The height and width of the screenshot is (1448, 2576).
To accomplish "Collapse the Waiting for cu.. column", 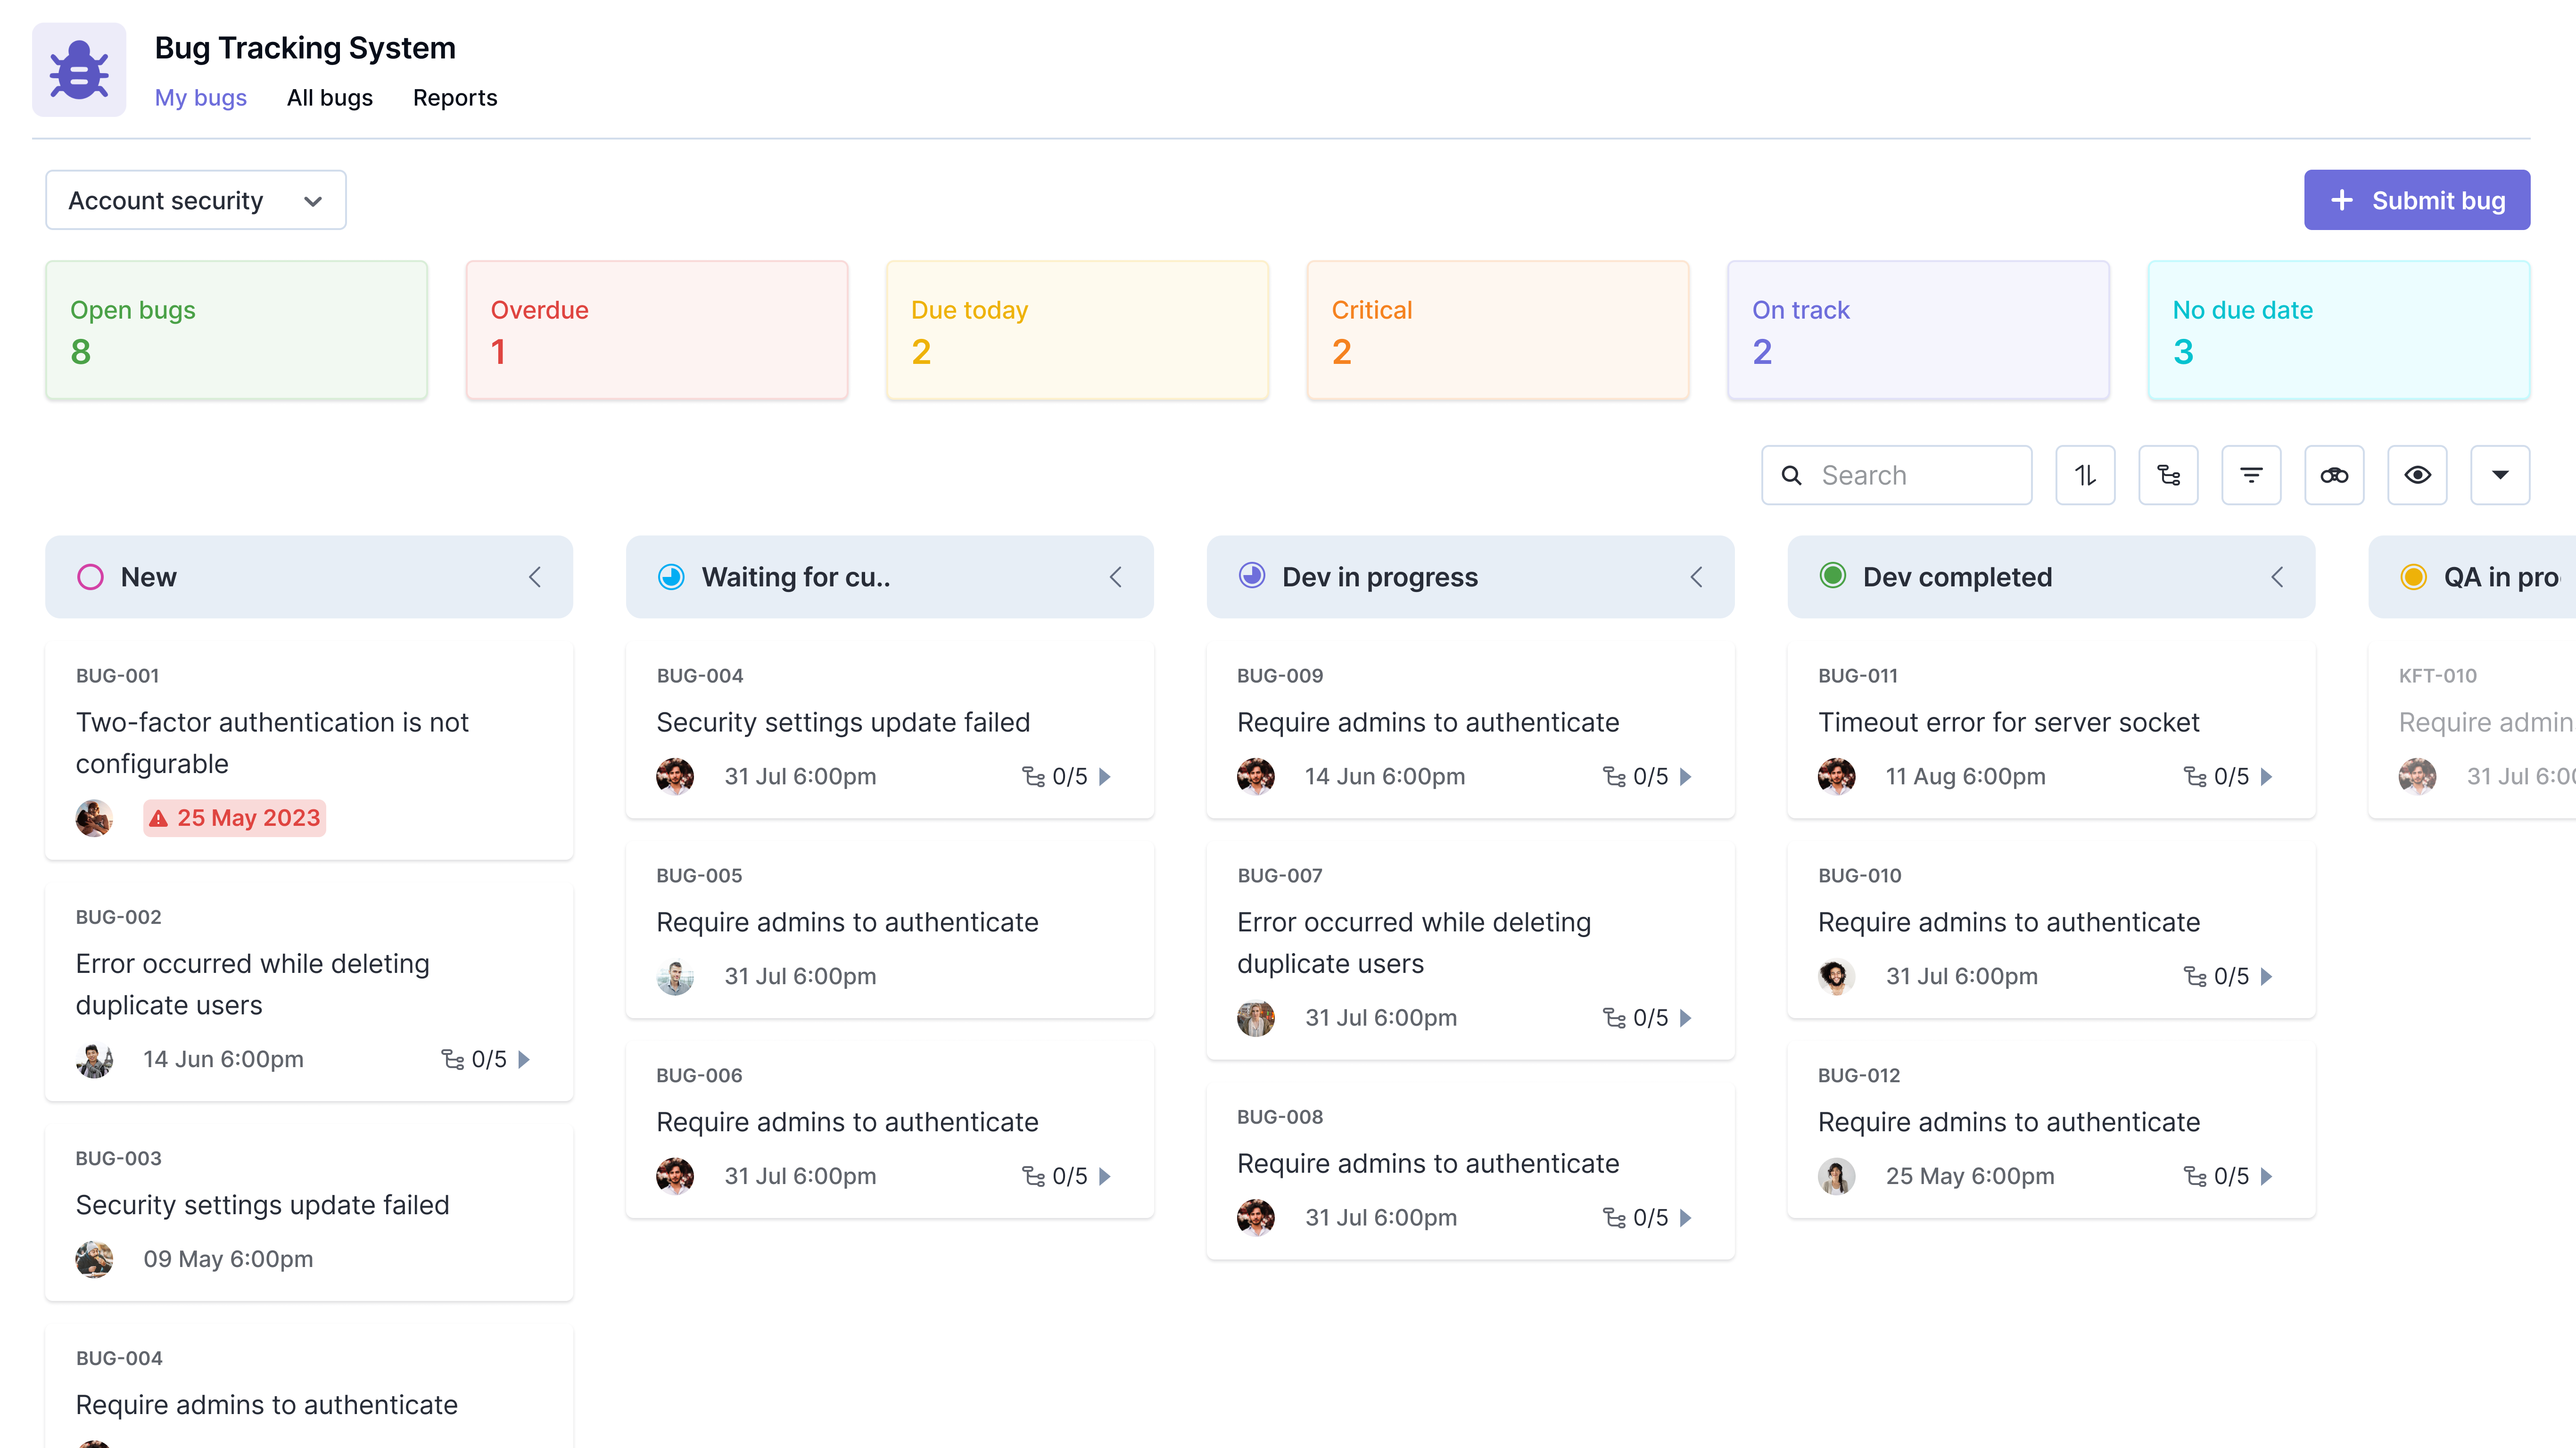I will click(1115, 576).
